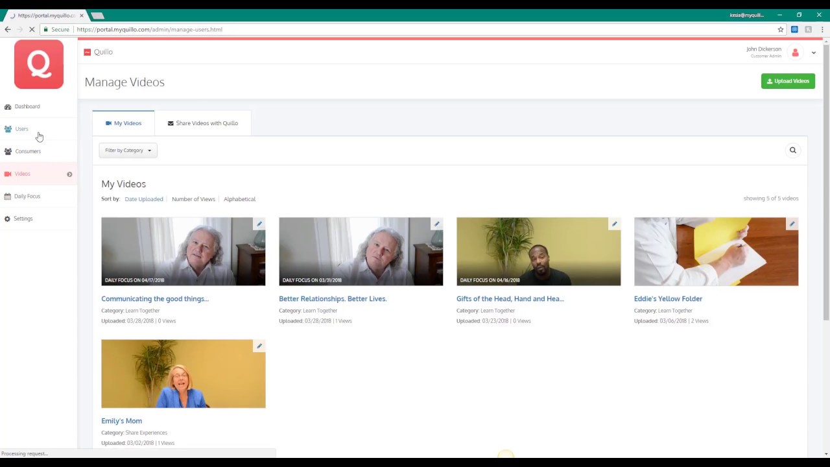This screenshot has height=467, width=830.
Task: Expand the user account dropdown arrow
Action: (x=814, y=53)
